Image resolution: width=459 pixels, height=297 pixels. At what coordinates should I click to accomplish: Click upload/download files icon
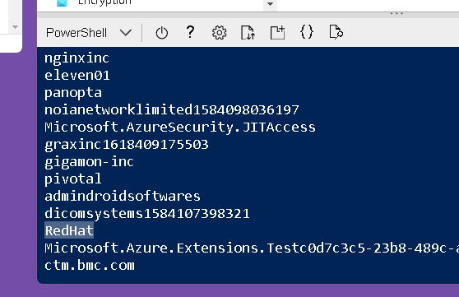[248, 32]
